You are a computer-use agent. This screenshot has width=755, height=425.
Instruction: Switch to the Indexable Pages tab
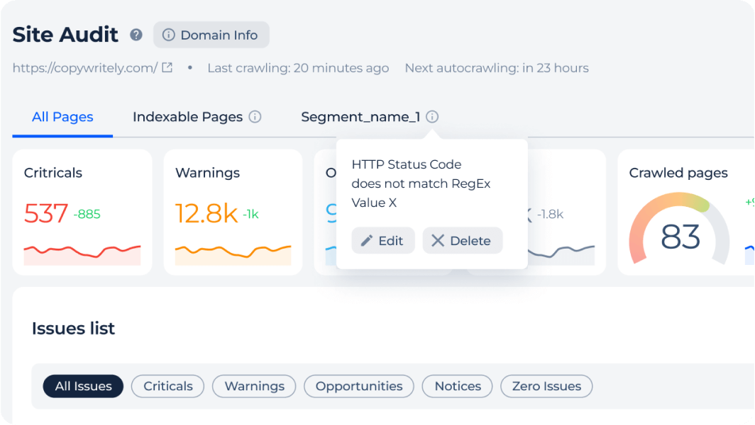click(188, 117)
